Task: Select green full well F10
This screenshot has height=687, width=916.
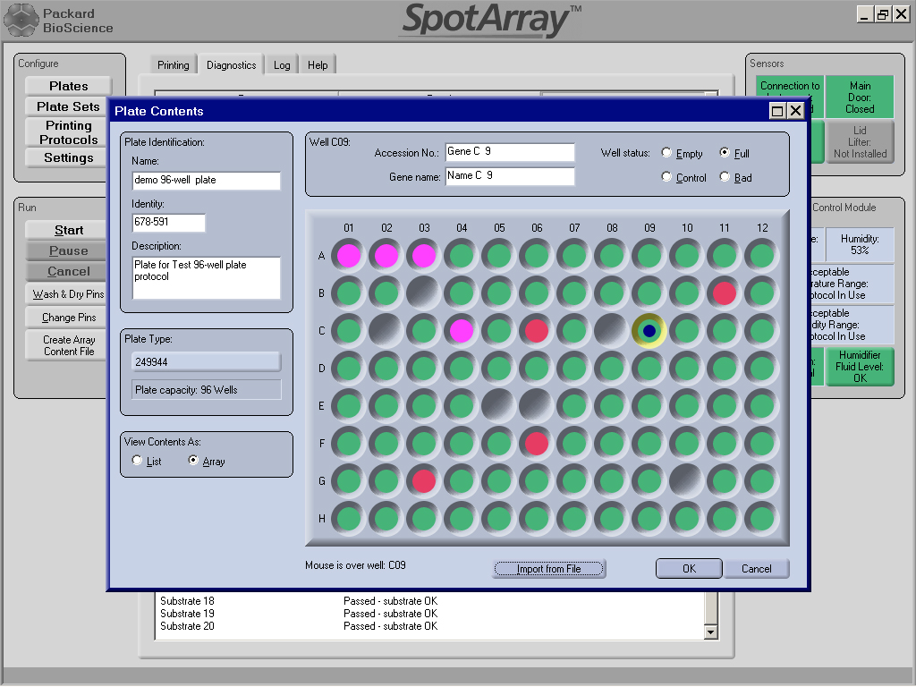Action: tap(686, 444)
